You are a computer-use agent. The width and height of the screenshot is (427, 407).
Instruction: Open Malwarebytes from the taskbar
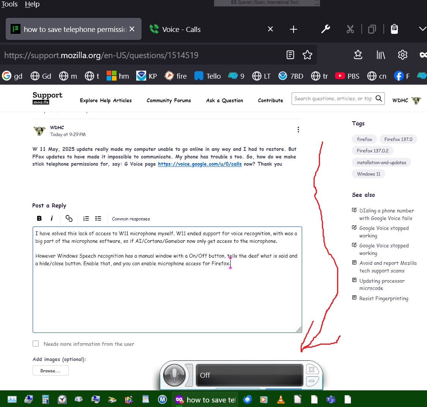pyautogui.click(x=162, y=399)
